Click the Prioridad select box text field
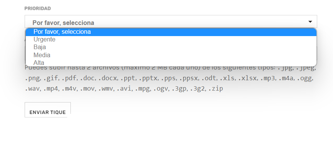This screenshot has width=333, height=152. click(x=171, y=21)
